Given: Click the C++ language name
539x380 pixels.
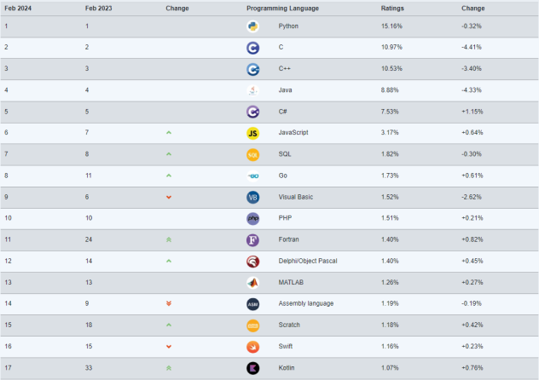Looking at the screenshot, I should (x=286, y=69).
